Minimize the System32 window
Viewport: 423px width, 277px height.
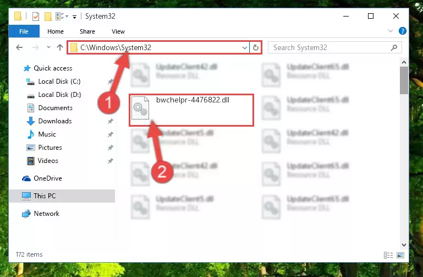click(x=346, y=16)
